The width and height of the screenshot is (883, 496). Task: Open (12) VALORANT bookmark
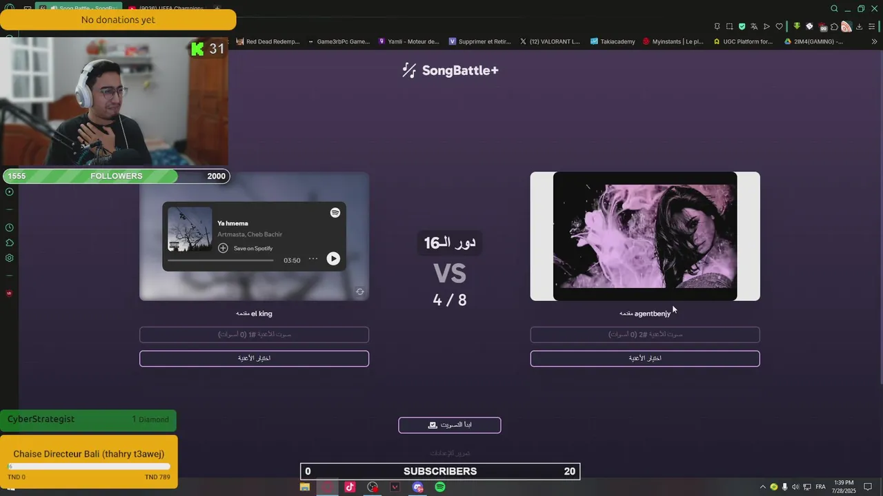tap(550, 41)
